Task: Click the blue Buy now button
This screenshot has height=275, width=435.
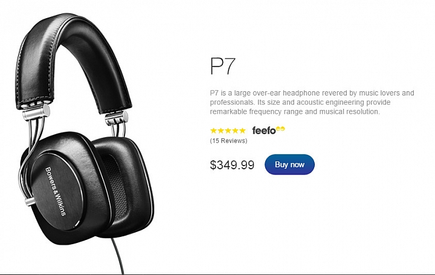Action: 289,164
